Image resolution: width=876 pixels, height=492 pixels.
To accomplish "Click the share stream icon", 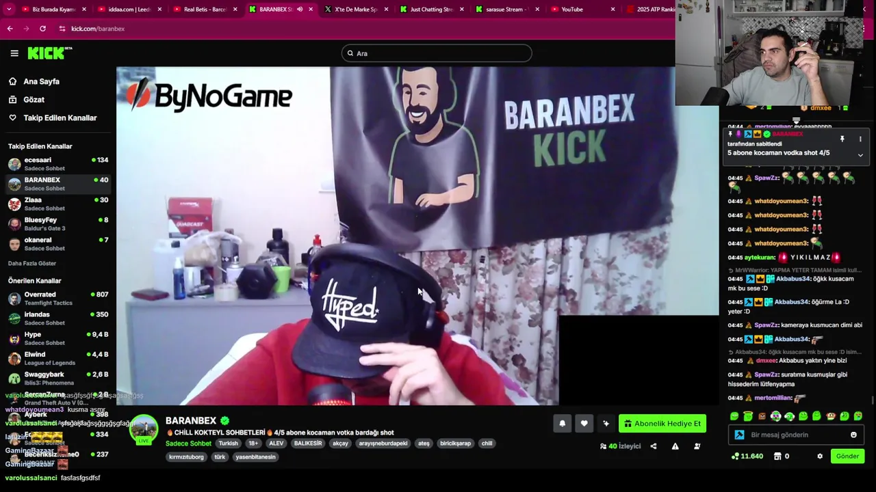I will pos(654,446).
